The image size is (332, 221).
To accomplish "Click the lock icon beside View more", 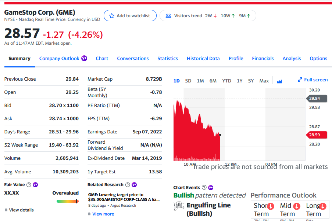I will click(89, 214).
